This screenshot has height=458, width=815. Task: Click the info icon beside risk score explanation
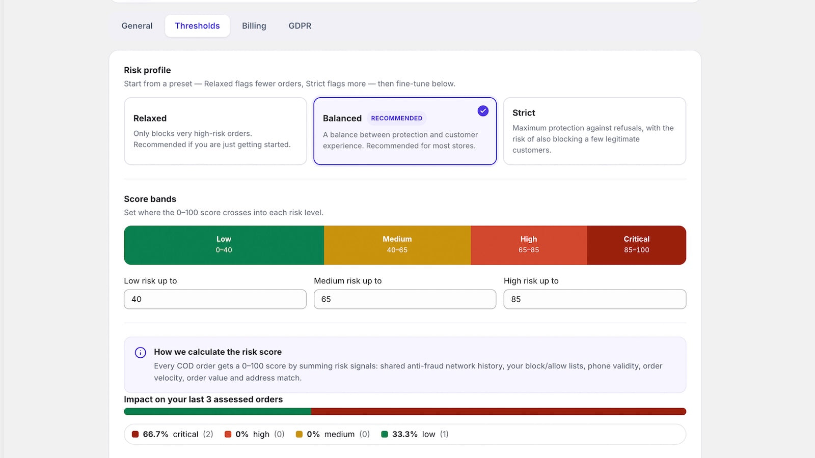point(141,353)
